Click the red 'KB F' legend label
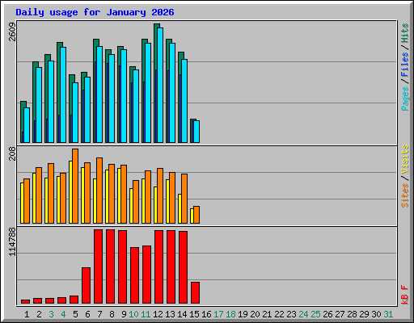 405,295
